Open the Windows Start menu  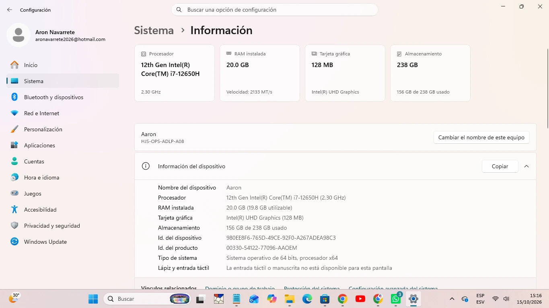coord(93,299)
